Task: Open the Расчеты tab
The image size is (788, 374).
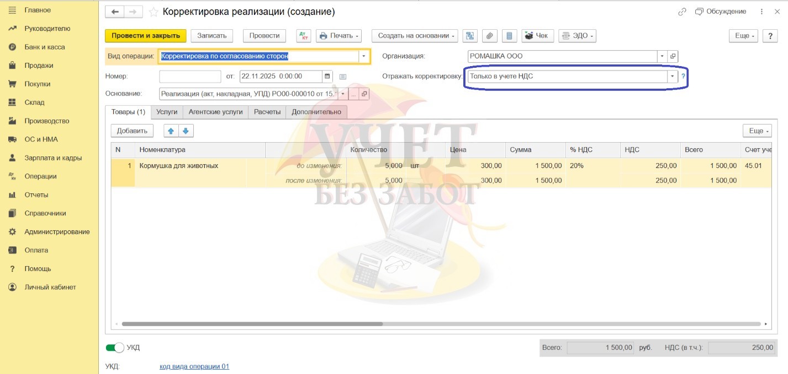Action: [x=267, y=112]
